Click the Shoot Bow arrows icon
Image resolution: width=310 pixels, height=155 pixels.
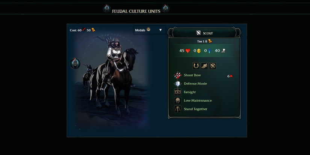tap(178, 75)
